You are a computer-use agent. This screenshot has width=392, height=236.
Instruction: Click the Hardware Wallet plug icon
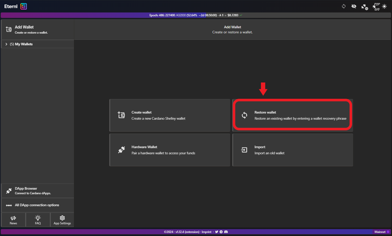(121, 150)
